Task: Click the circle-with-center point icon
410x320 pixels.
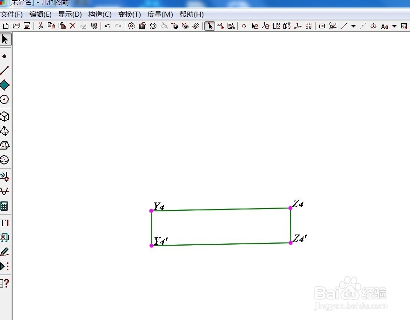Action: click(x=373, y=26)
